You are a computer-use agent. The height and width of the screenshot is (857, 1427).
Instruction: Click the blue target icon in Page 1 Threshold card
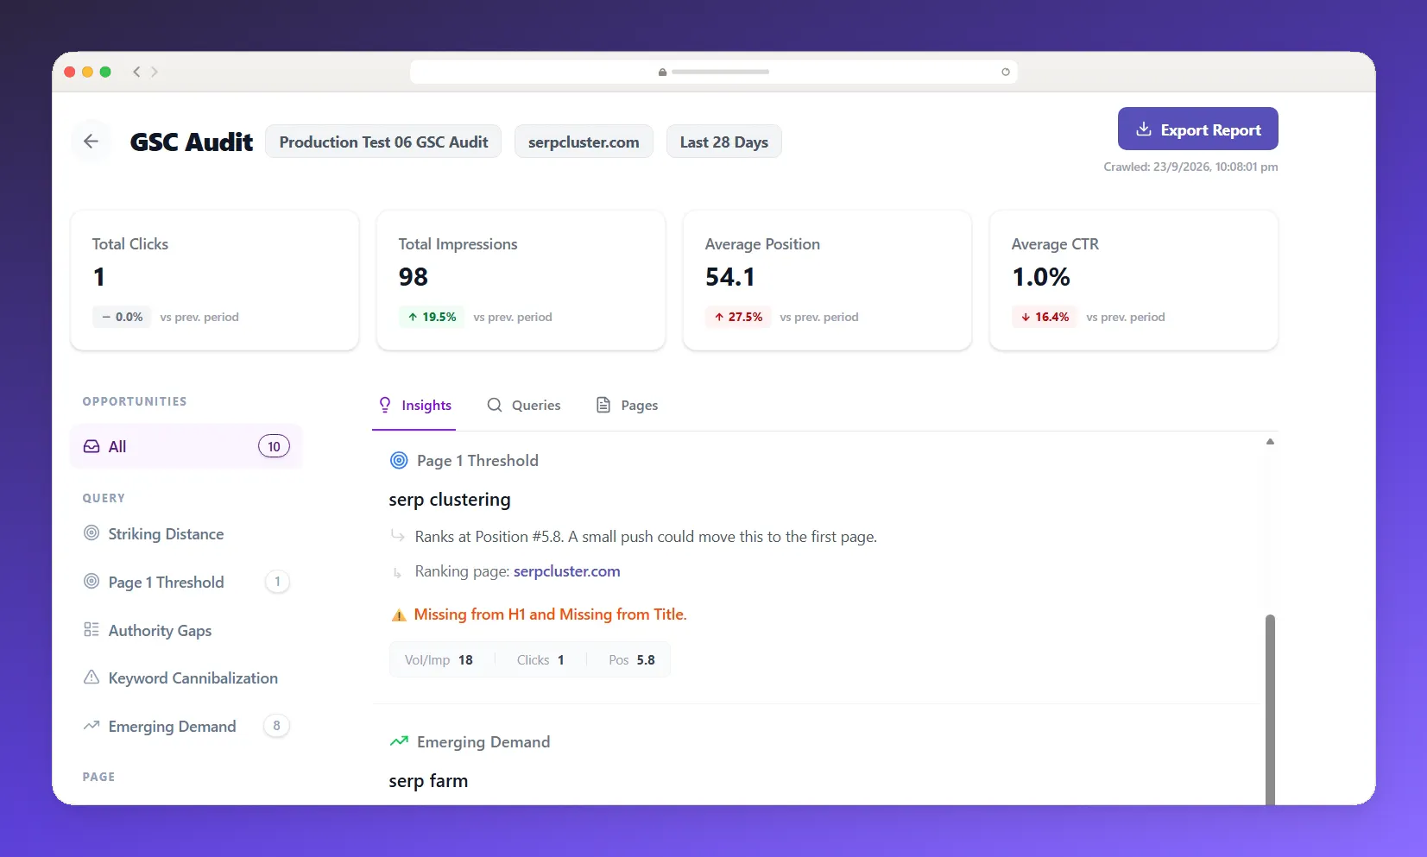coord(399,460)
